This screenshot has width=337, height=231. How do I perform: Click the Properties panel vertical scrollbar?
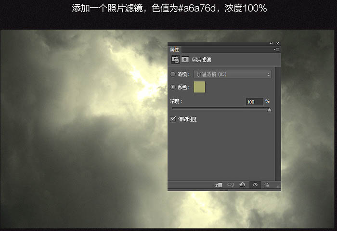[278, 124]
